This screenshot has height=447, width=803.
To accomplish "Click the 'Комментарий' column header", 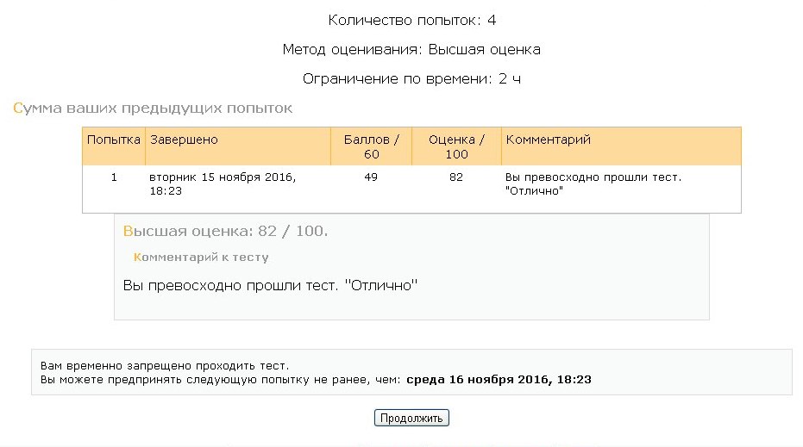I will click(548, 140).
